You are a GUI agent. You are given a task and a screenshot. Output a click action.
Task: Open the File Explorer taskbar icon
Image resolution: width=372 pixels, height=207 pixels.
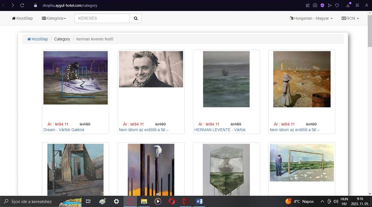[x=144, y=201]
